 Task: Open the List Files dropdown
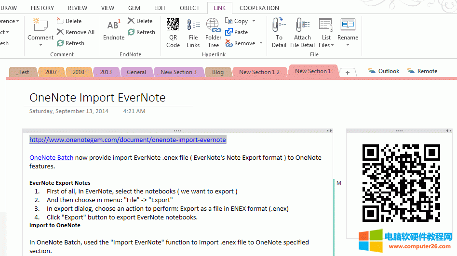(326, 45)
